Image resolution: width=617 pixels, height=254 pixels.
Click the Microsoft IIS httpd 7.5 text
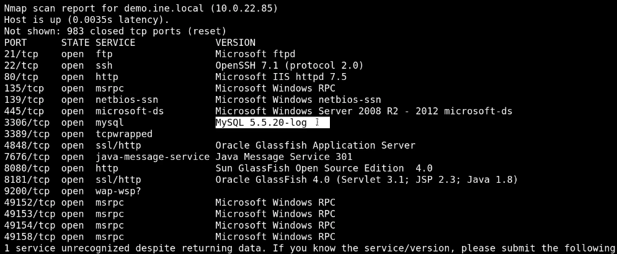click(281, 77)
